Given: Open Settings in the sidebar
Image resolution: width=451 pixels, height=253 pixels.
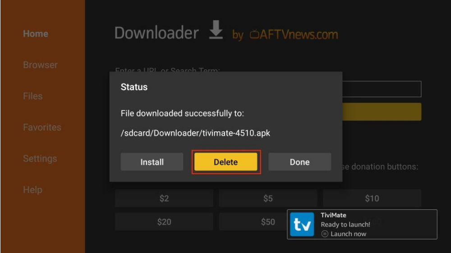Looking at the screenshot, I should [40, 158].
